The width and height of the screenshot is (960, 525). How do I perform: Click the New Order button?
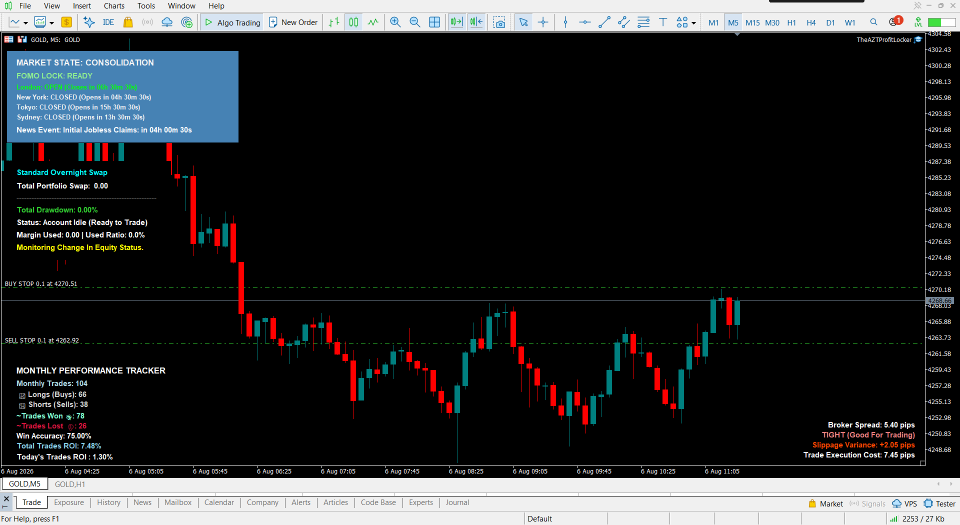[293, 22]
